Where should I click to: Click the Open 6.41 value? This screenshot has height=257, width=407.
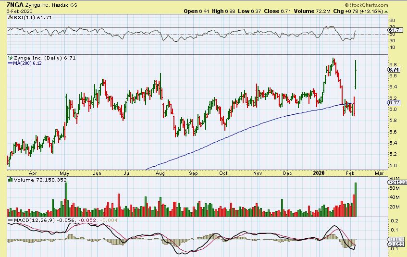coord(196,11)
